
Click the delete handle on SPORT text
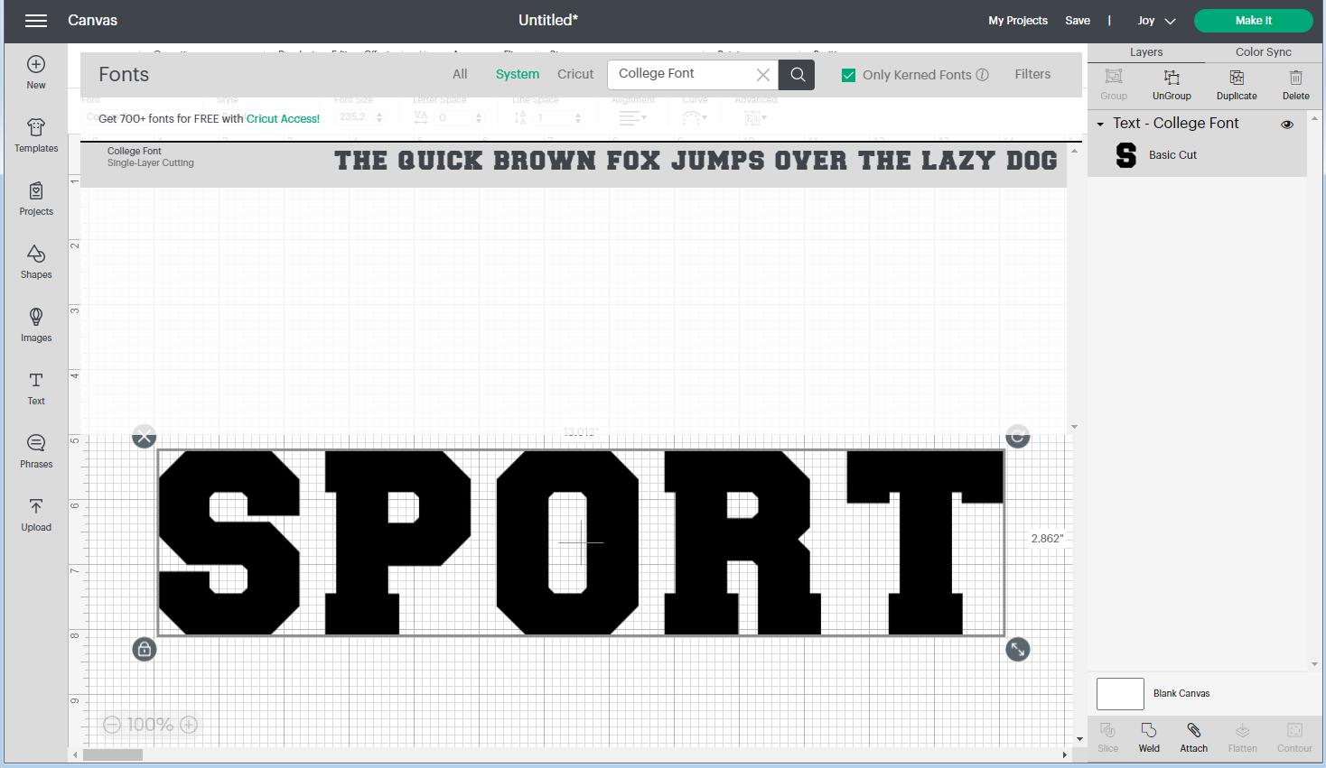click(145, 437)
